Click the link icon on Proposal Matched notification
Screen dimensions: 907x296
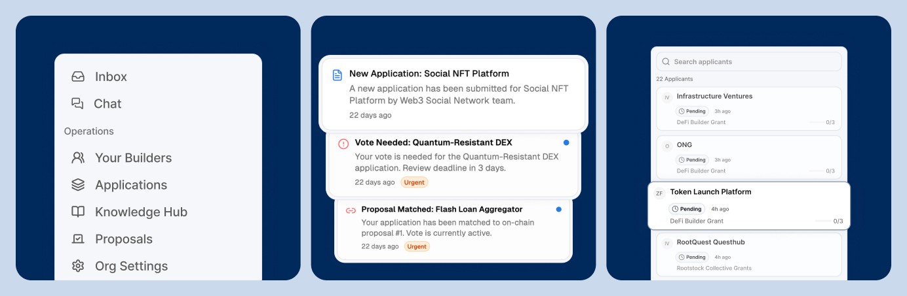(x=351, y=210)
